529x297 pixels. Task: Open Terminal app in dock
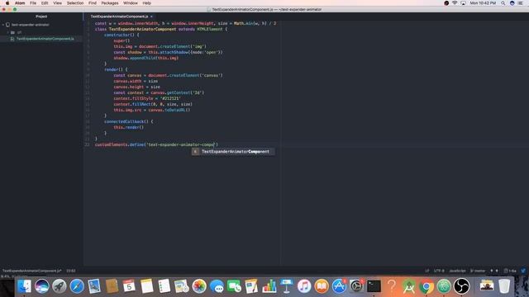(x=374, y=286)
